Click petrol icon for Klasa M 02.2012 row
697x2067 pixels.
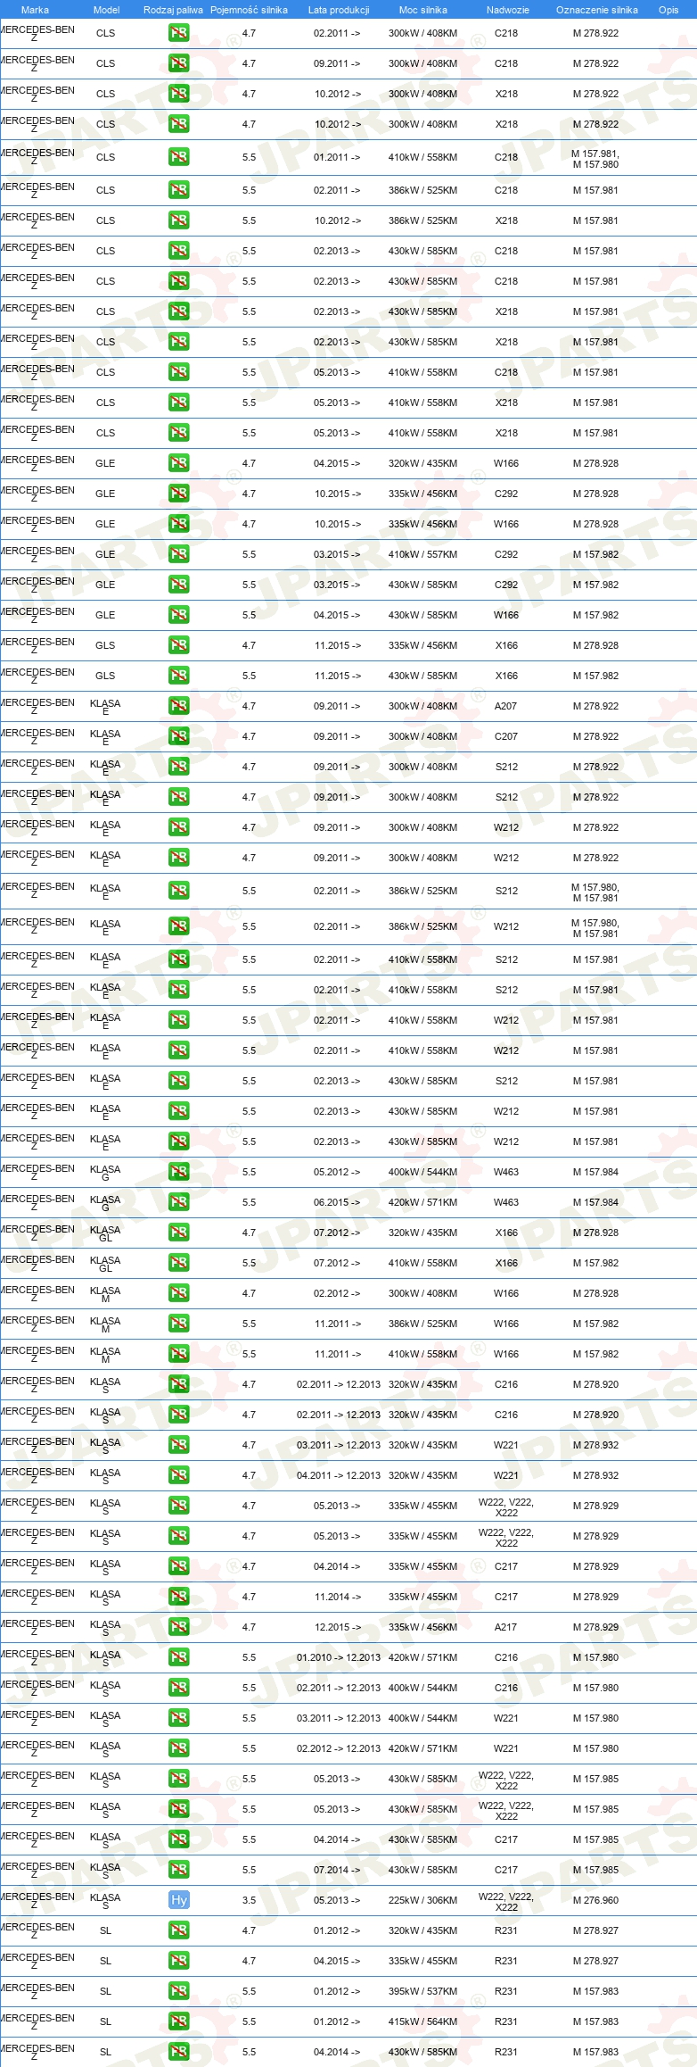click(x=178, y=1293)
